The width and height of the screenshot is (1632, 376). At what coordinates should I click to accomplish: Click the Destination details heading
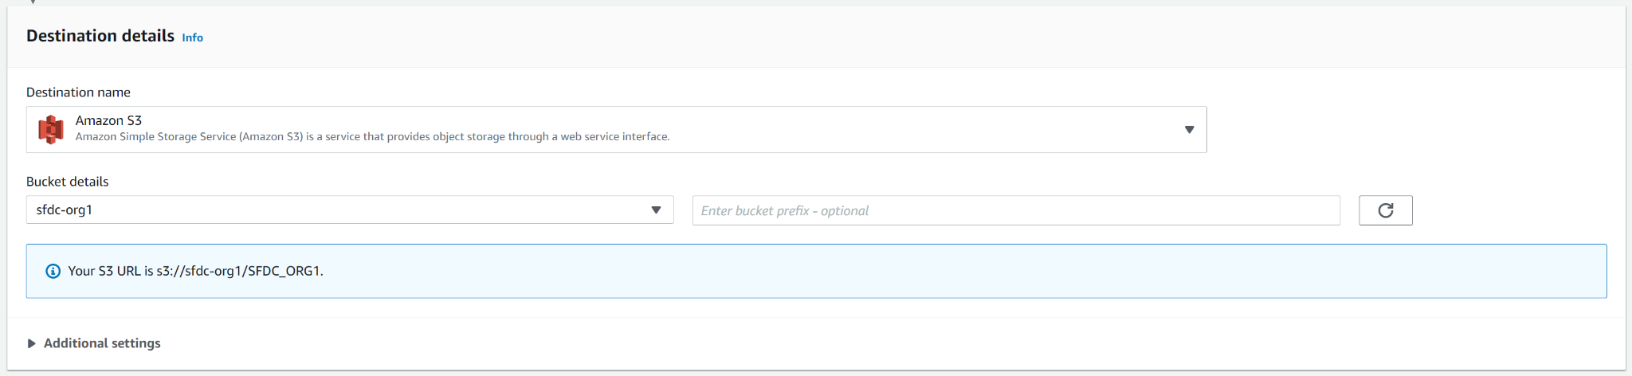click(100, 36)
